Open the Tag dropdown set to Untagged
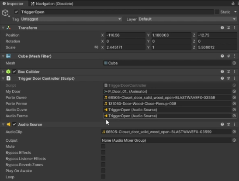Viewport: 239px width, 181px height. click(71, 19)
